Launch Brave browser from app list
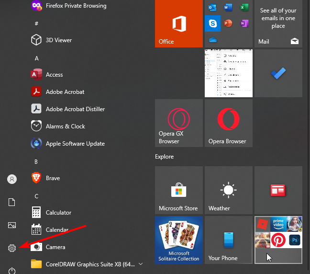The width and height of the screenshot is (310, 274). 53,178
